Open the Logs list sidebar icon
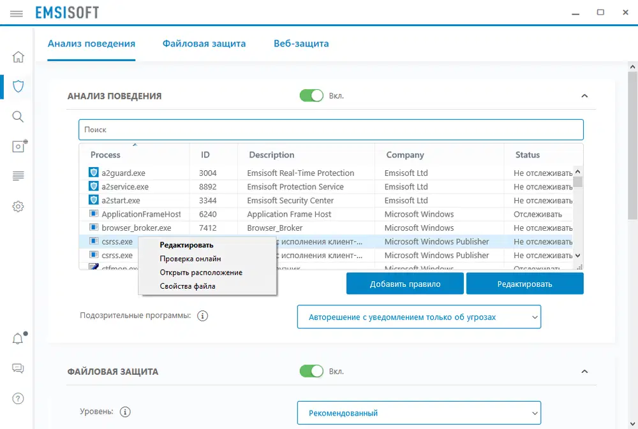638x429 pixels. point(18,176)
